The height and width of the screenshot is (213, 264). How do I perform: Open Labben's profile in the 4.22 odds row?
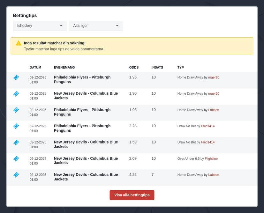tap(214, 175)
